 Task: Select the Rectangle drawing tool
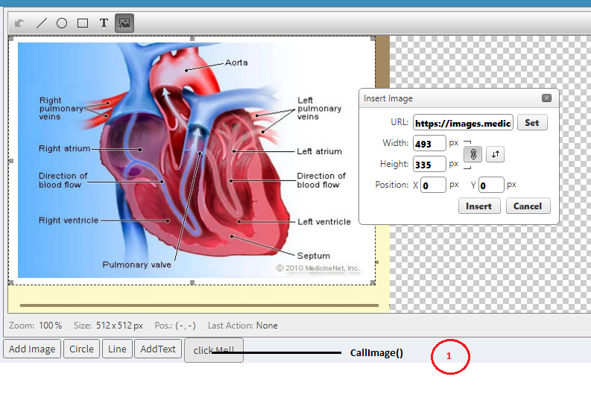coord(83,23)
